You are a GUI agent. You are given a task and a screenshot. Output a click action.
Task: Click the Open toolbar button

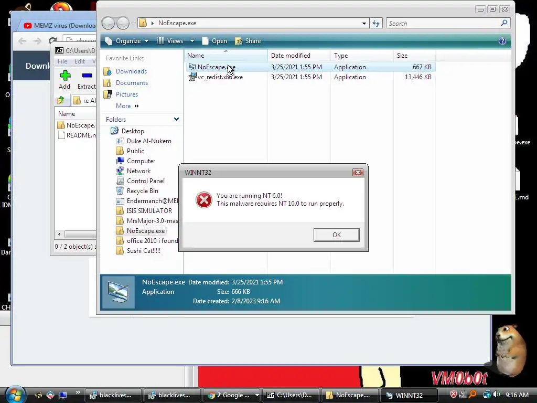214,41
